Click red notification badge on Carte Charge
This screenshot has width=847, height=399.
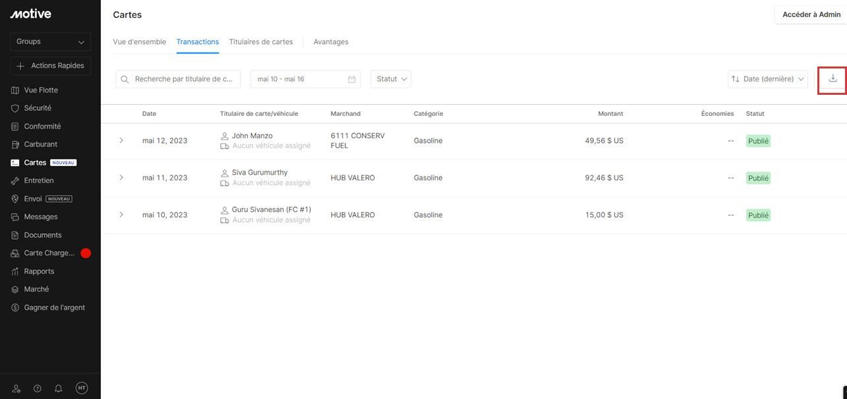click(x=86, y=253)
